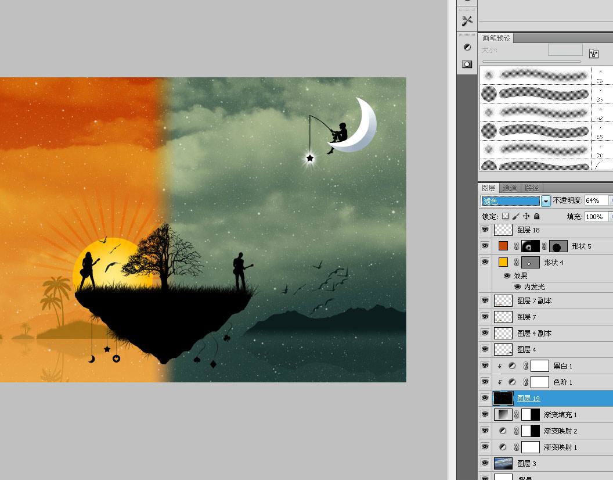
Task: Select the 画笔预设 tab
Action: [496, 38]
